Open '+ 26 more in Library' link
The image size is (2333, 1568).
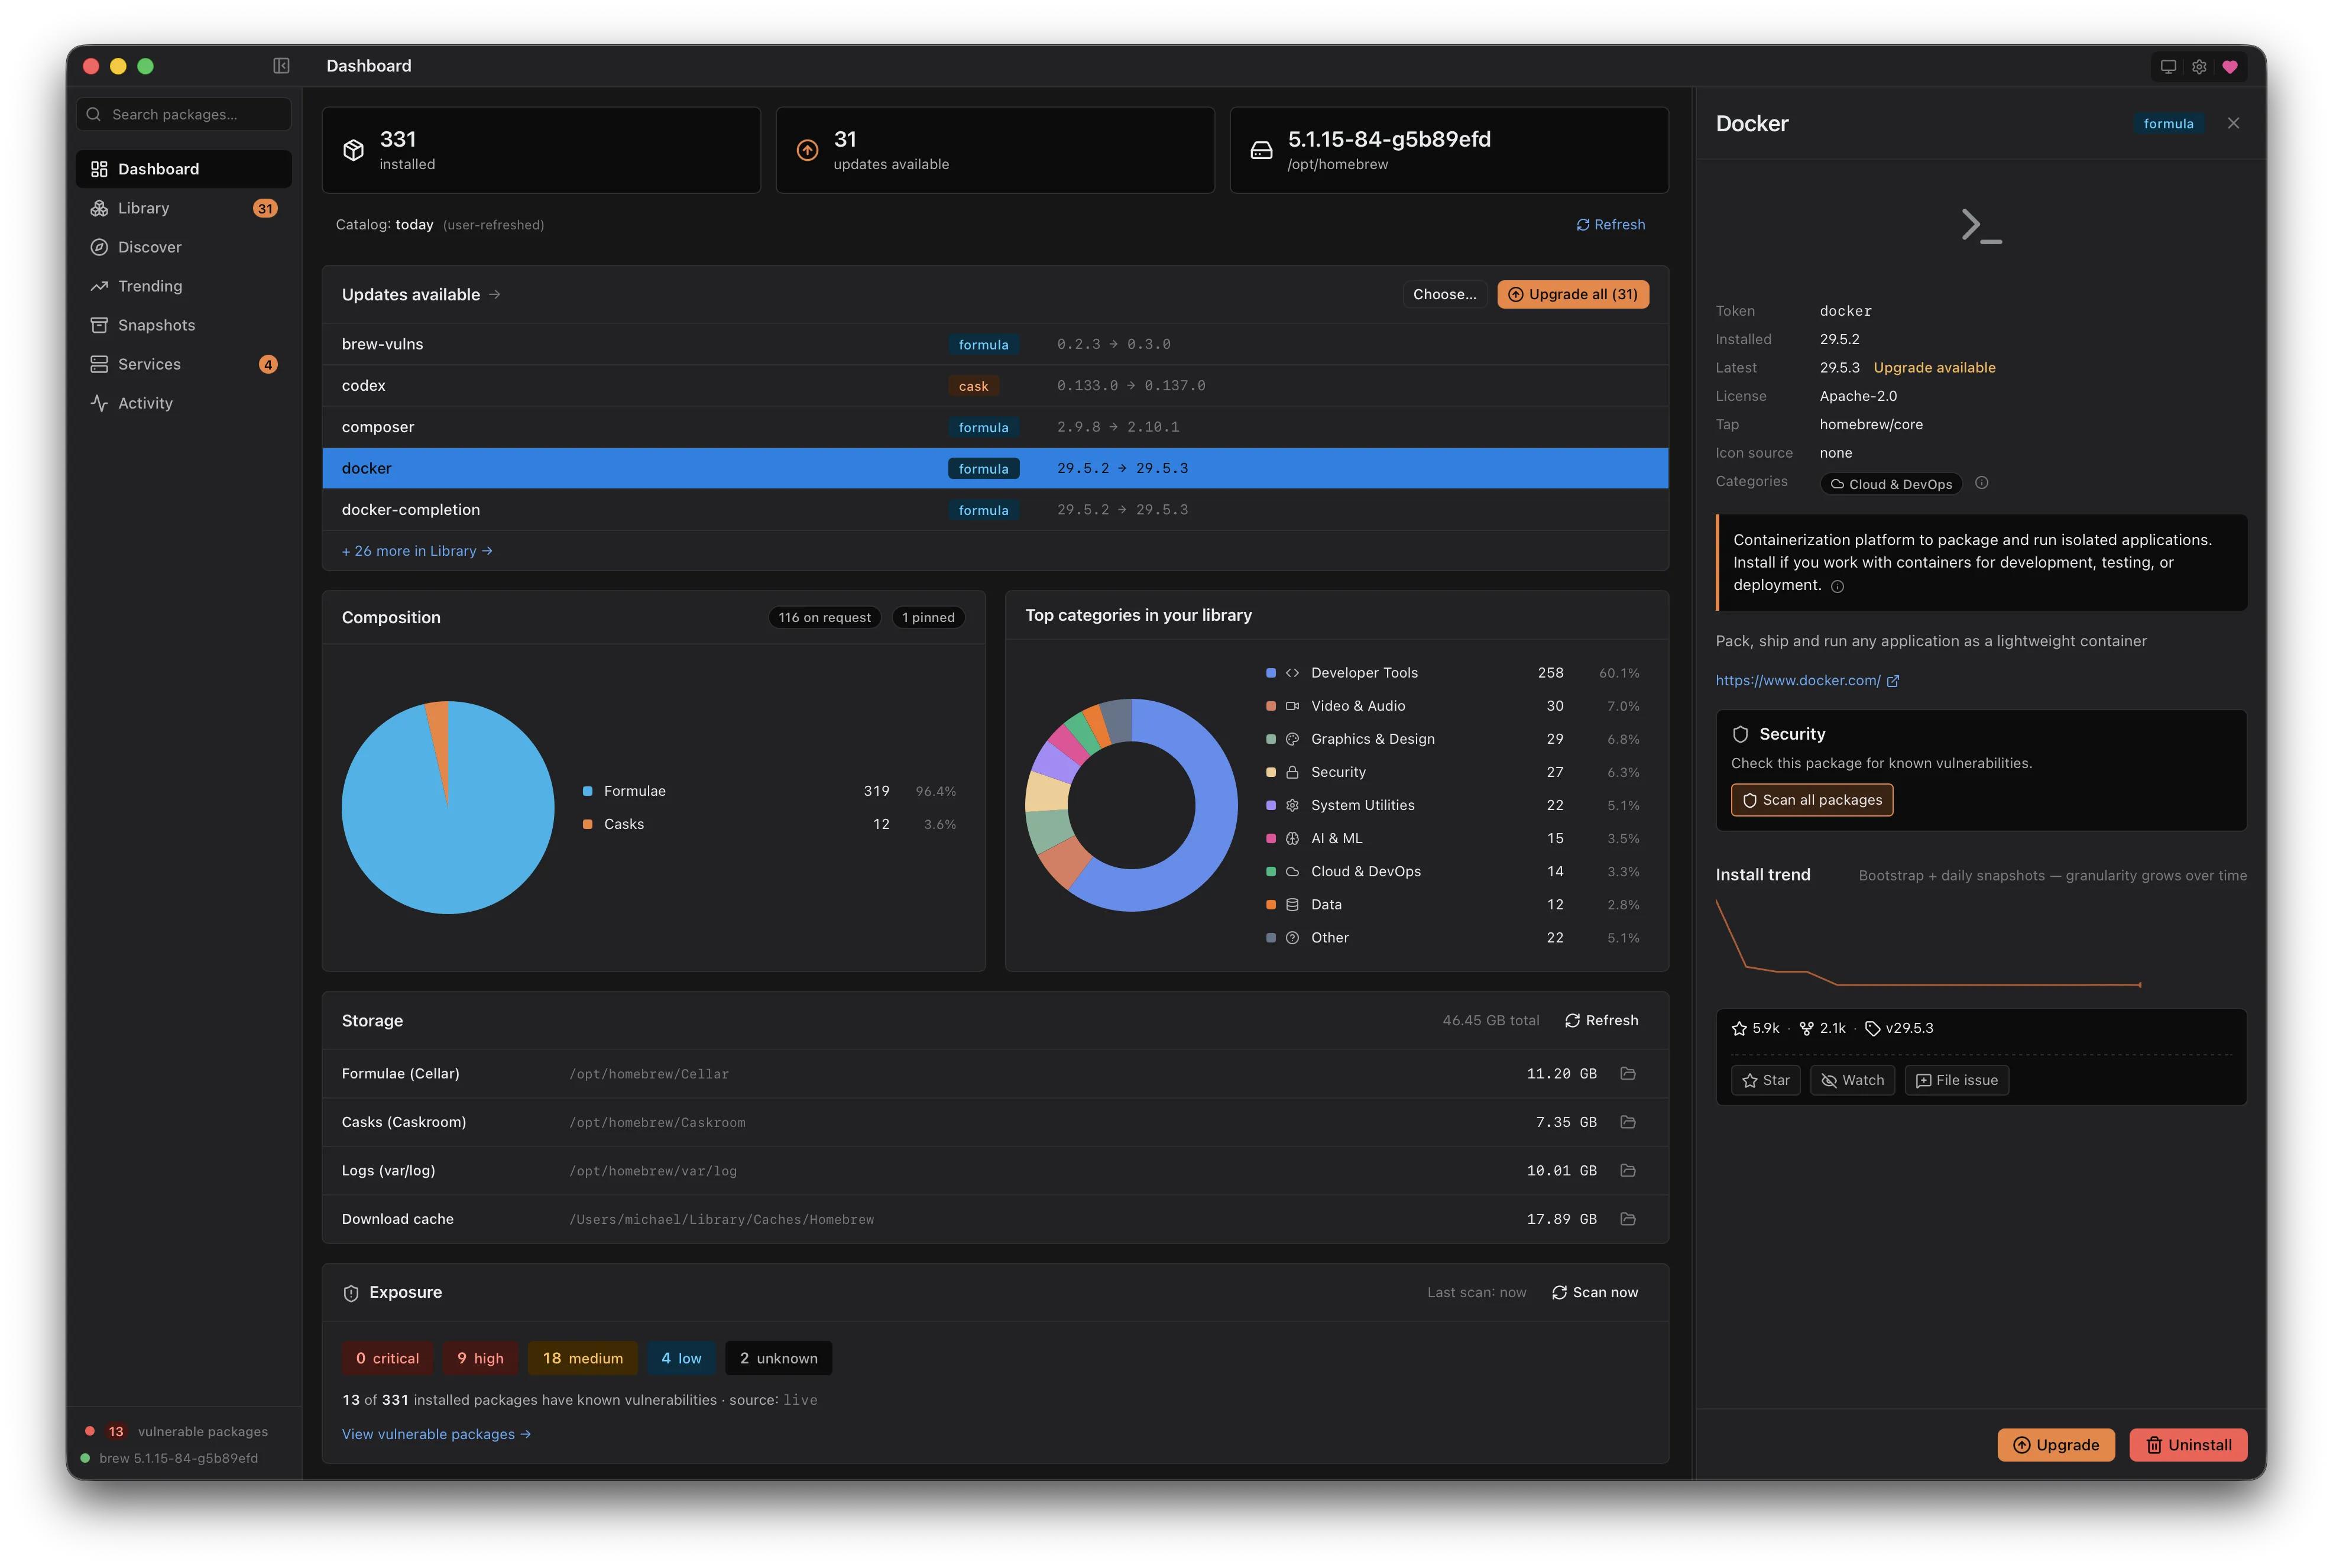(417, 551)
